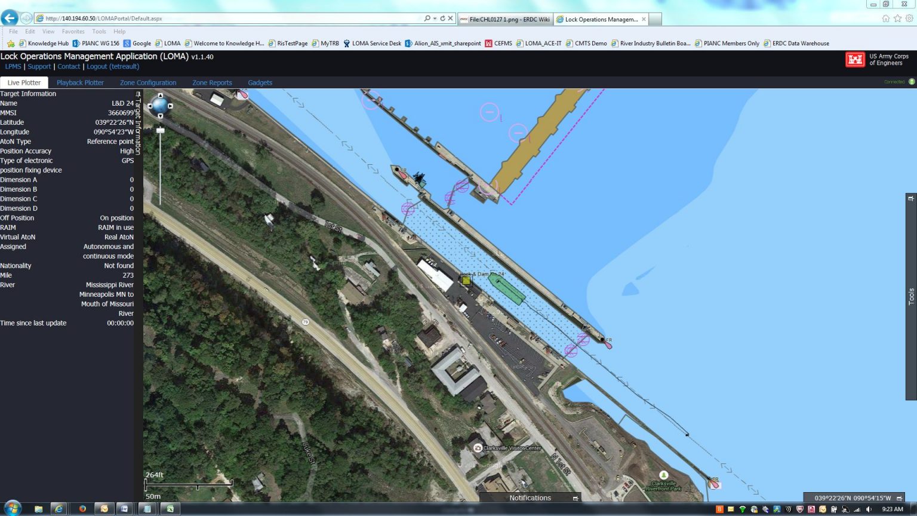Click the Clarksville Riverfront Park tree icon
917x516 pixels.
tap(663, 475)
